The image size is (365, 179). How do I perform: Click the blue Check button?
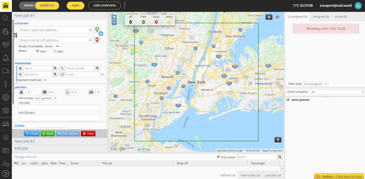click(x=32, y=134)
